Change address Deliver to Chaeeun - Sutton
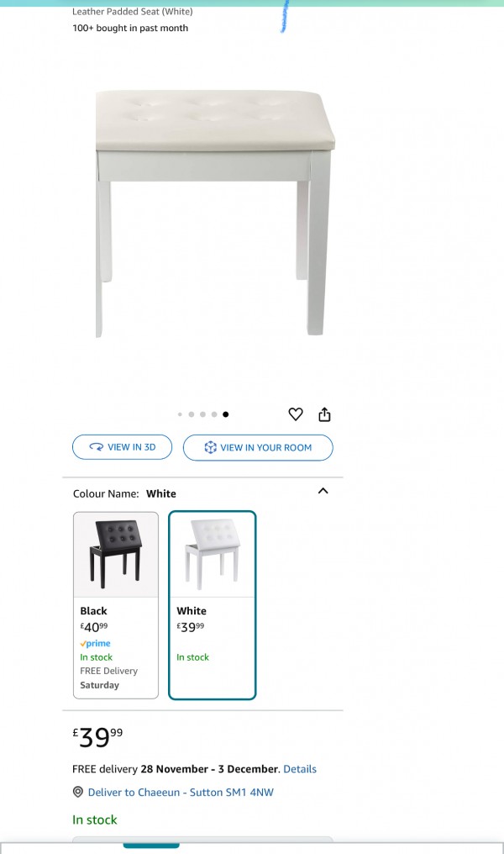Screen dimensions: 504x854 pos(181,793)
